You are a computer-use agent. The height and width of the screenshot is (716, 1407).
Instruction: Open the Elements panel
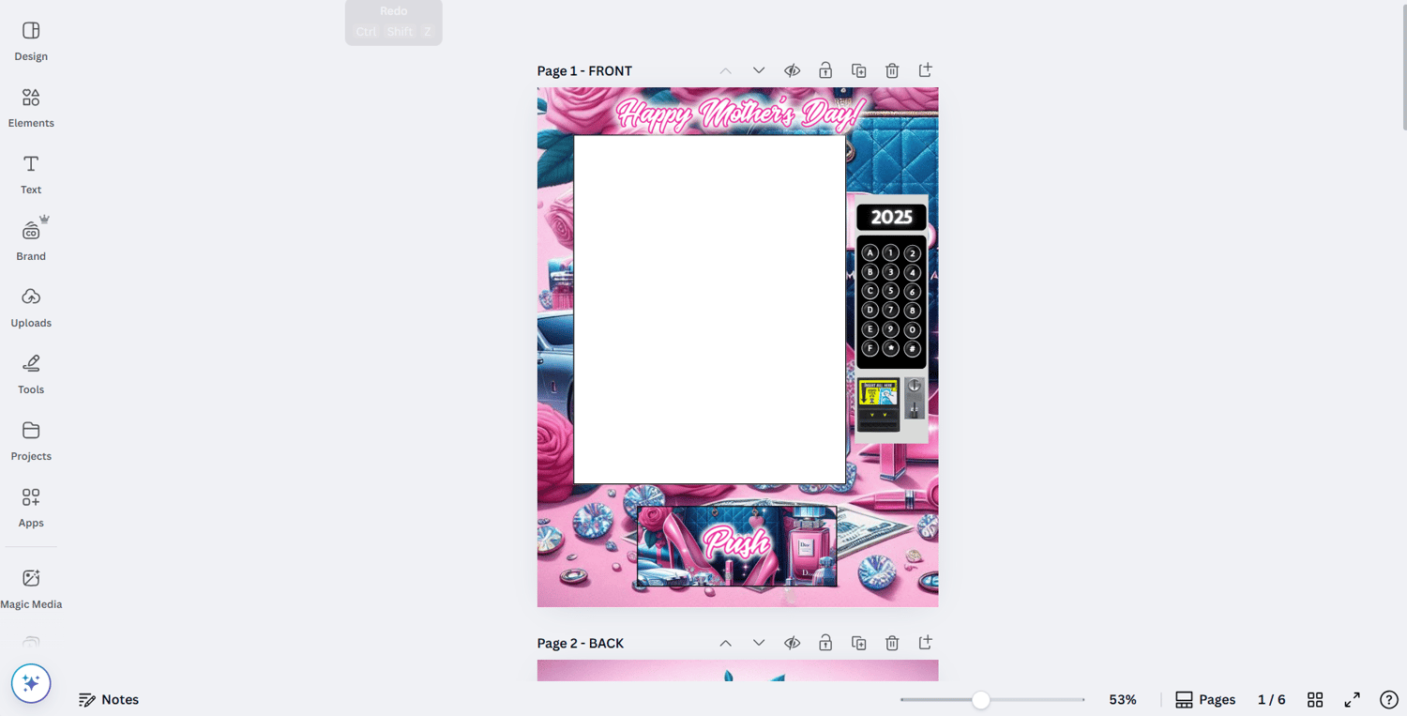[x=31, y=109]
